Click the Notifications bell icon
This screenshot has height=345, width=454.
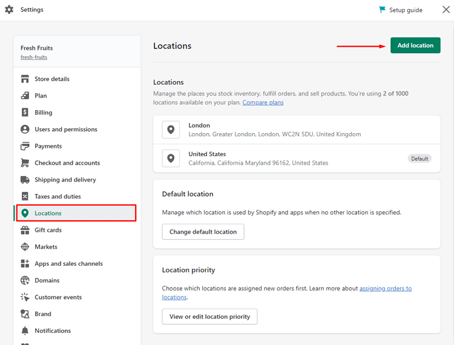(x=25, y=330)
